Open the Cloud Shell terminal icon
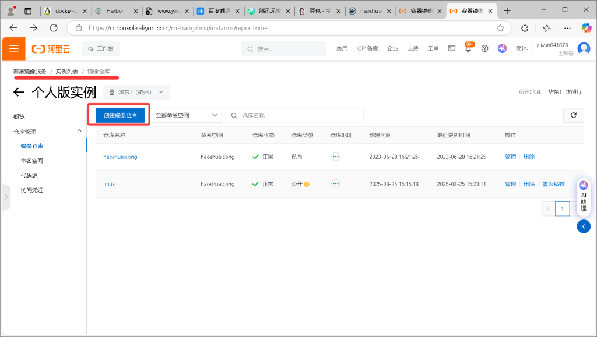 click(x=451, y=49)
